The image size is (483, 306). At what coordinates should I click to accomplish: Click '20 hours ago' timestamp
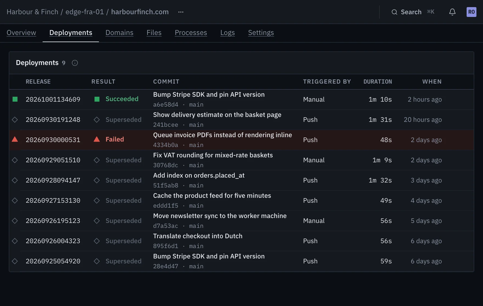[x=423, y=120]
